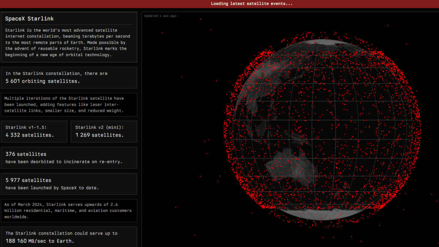
Task: Click the center of the globe
Action: (322, 130)
